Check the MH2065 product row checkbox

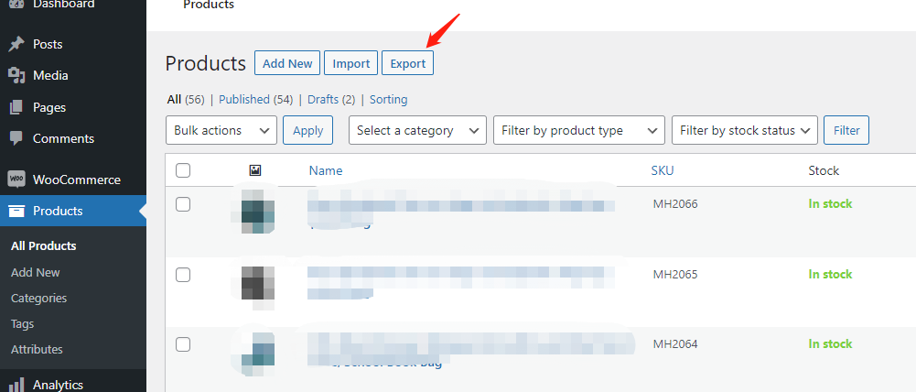[183, 275]
